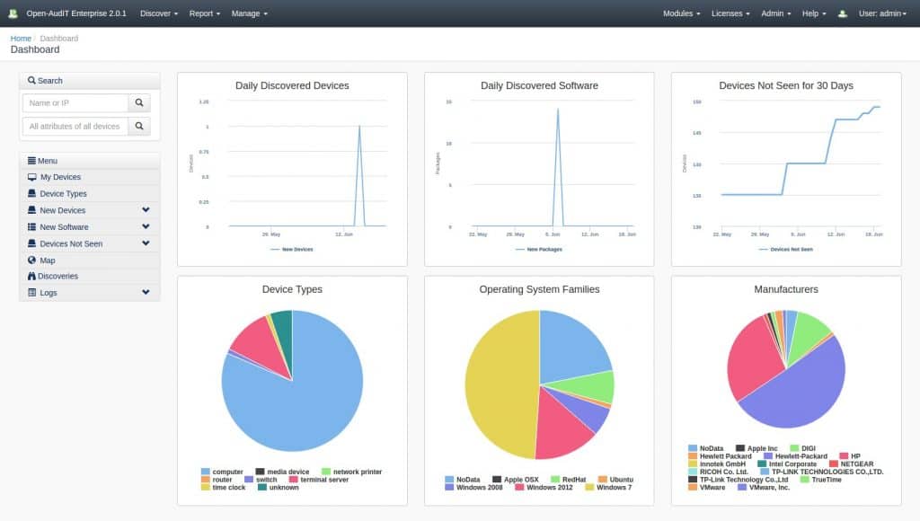Open the Discover menu
This screenshot has width=920, height=521.
tap(158, 13)
